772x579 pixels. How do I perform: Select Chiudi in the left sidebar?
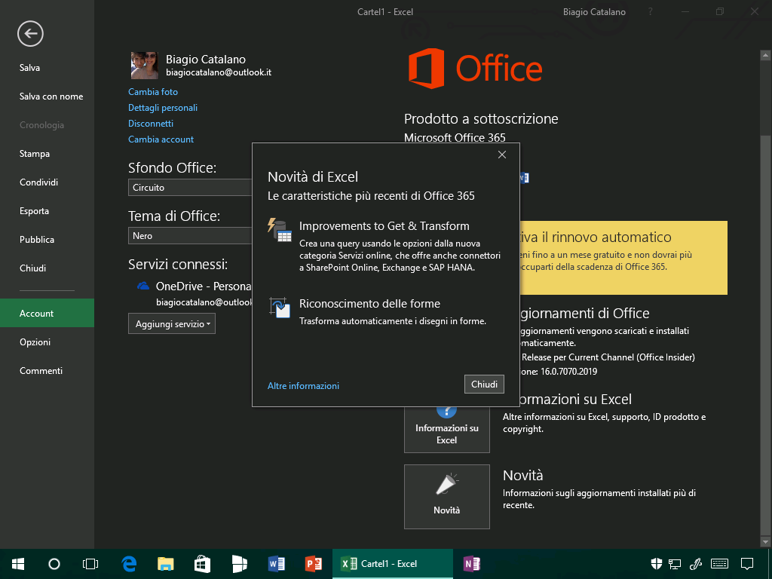pos(33,268)
